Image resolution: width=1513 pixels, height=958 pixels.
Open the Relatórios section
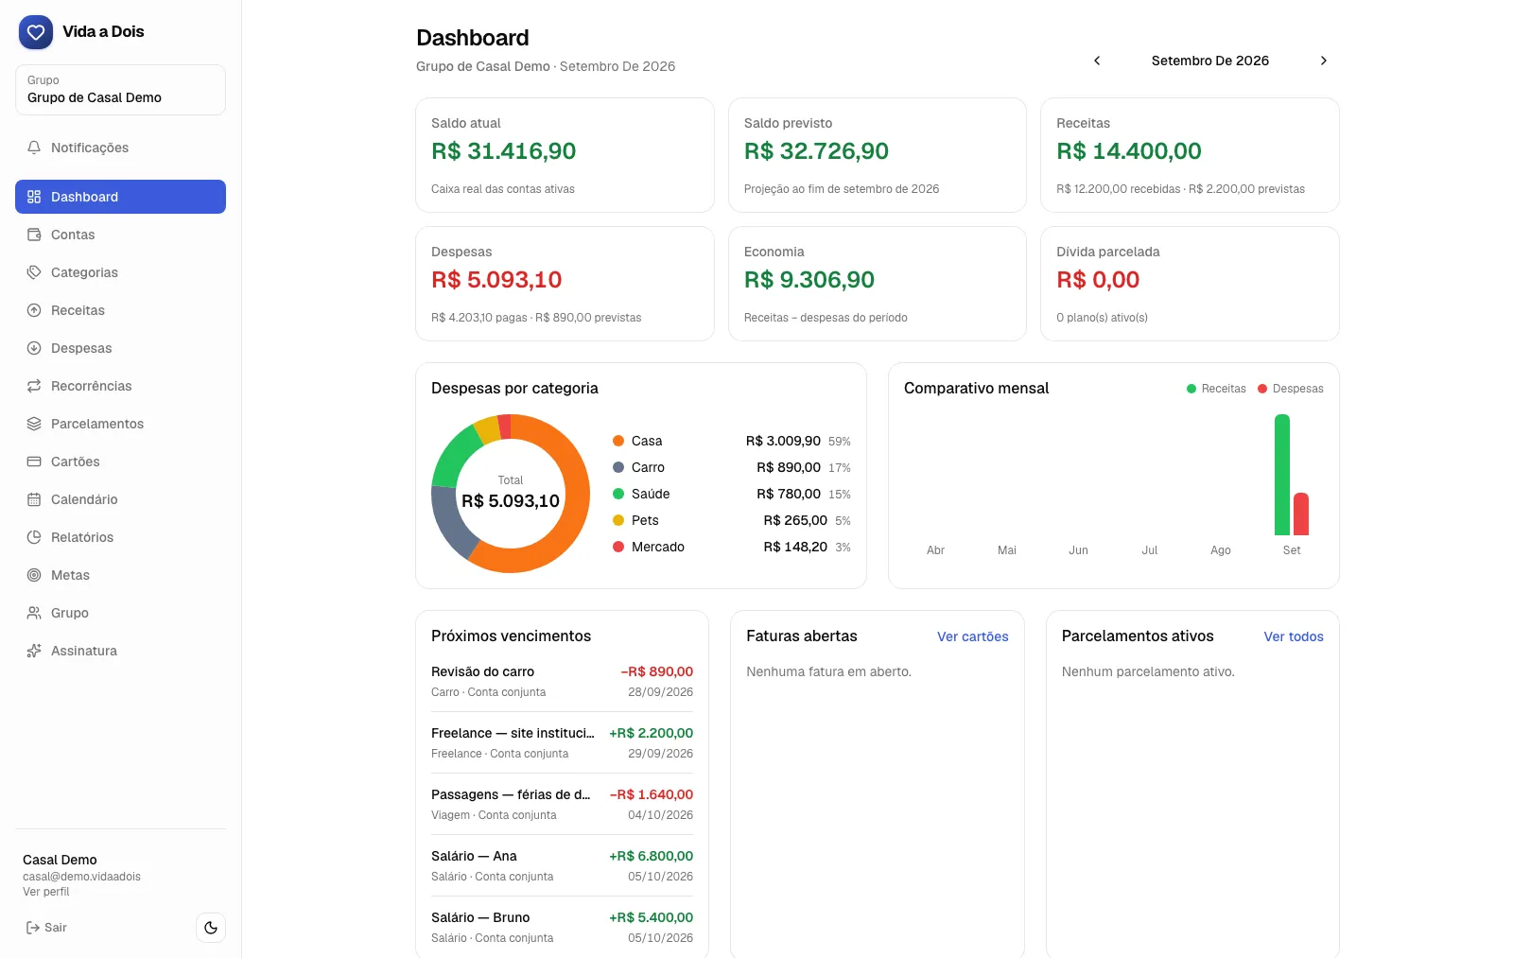120,537
